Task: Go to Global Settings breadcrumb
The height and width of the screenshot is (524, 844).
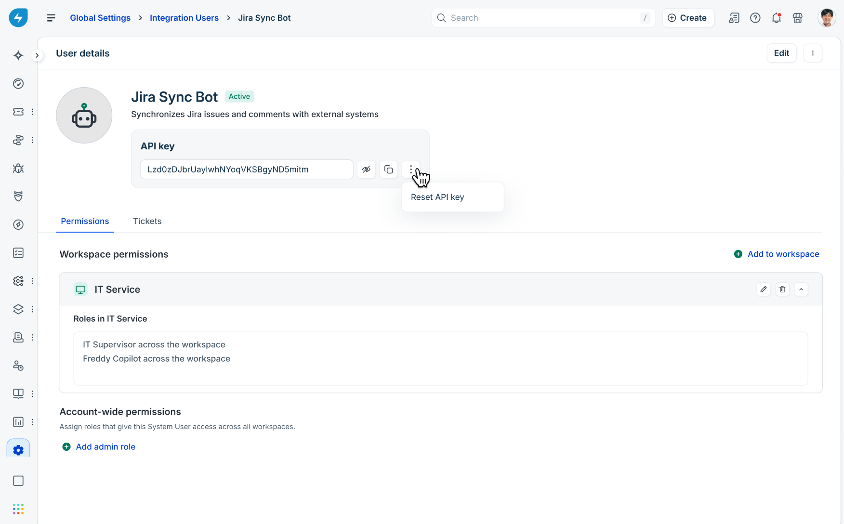Action: (x=100, y=18)
